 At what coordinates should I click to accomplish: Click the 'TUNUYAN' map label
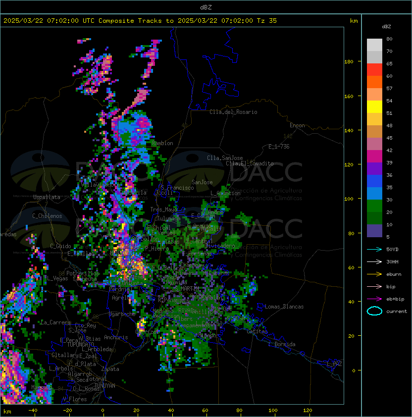pos(105,386)
